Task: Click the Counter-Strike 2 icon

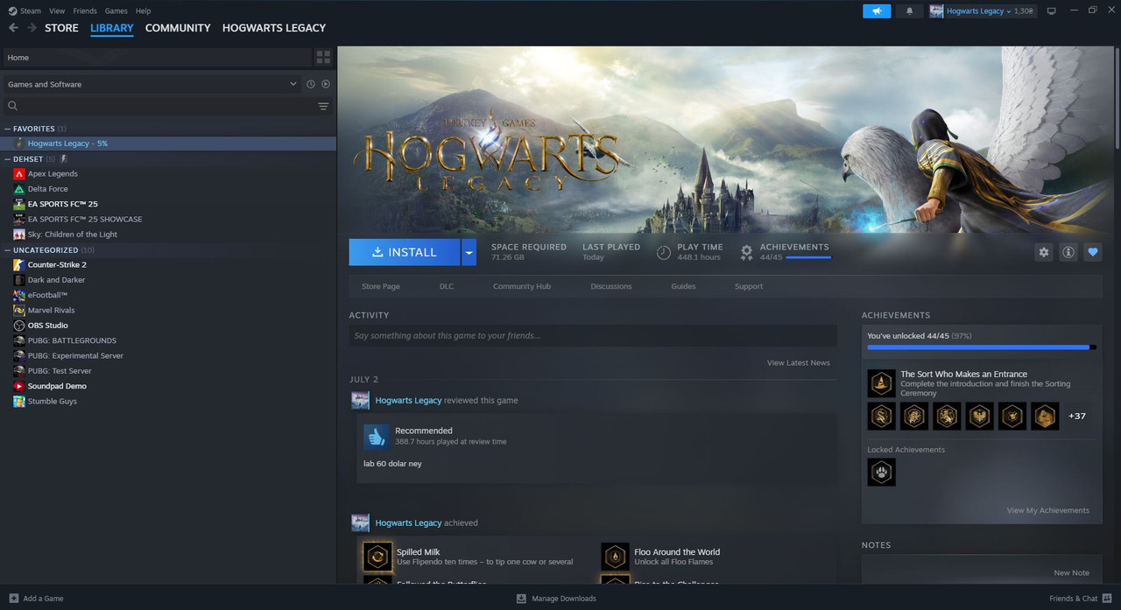Action: point(19,264)
